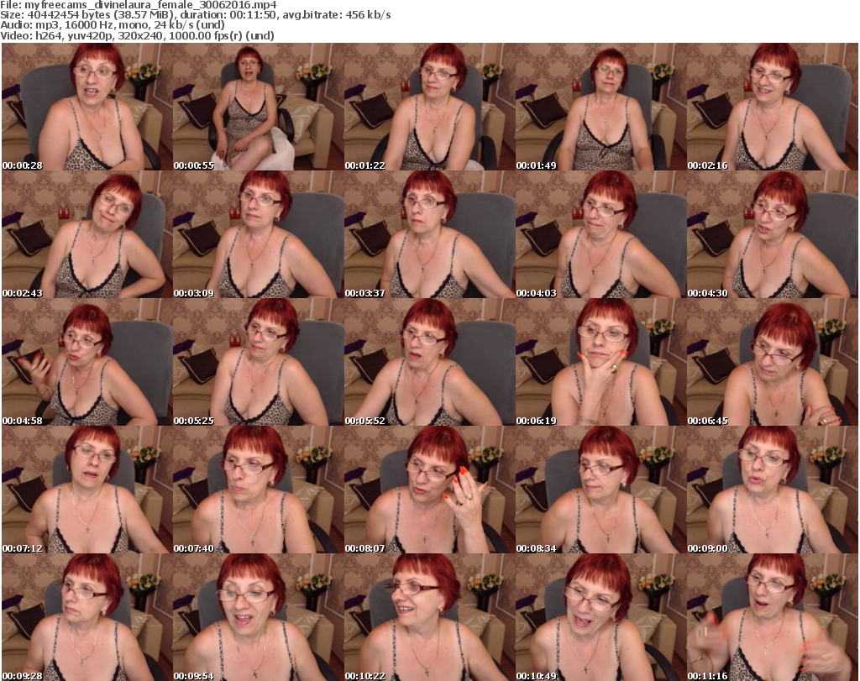The width and height of the screenshot is (860, 681).
Task: Choose the frame stamped 00:09:28
Action: (87, 617)
